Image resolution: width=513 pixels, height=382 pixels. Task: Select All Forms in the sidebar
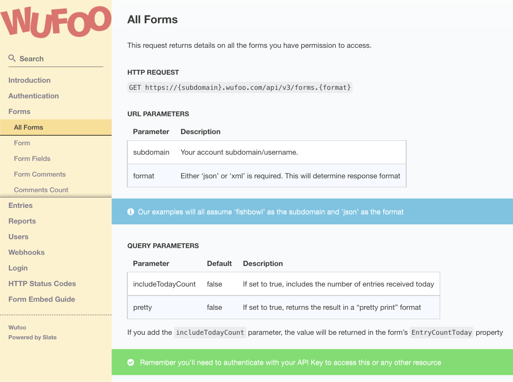(x=28, y=127)
